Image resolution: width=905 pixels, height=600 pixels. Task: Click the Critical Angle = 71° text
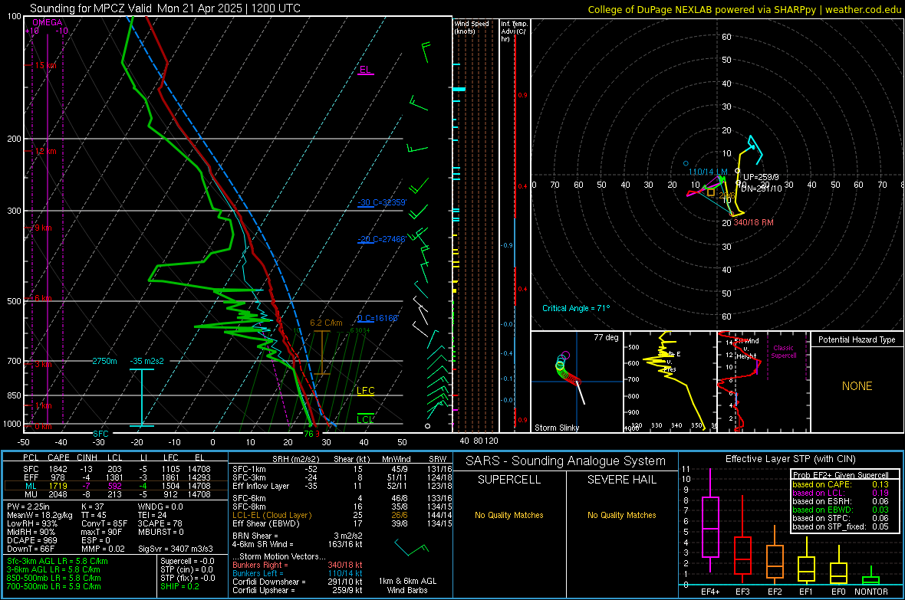[576, 308]
